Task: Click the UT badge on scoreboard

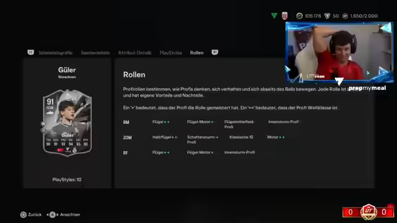Action: click(368, 212)
